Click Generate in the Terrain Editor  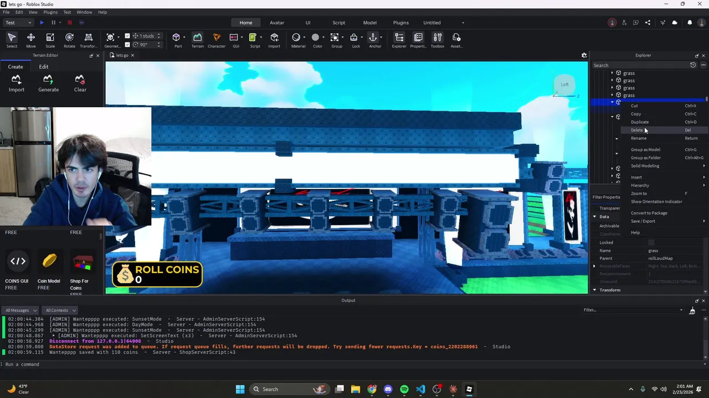click(x=48, y=83)
